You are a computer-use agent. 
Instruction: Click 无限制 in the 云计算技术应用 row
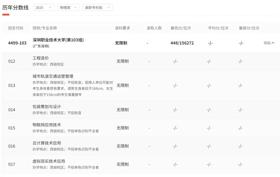123,146
